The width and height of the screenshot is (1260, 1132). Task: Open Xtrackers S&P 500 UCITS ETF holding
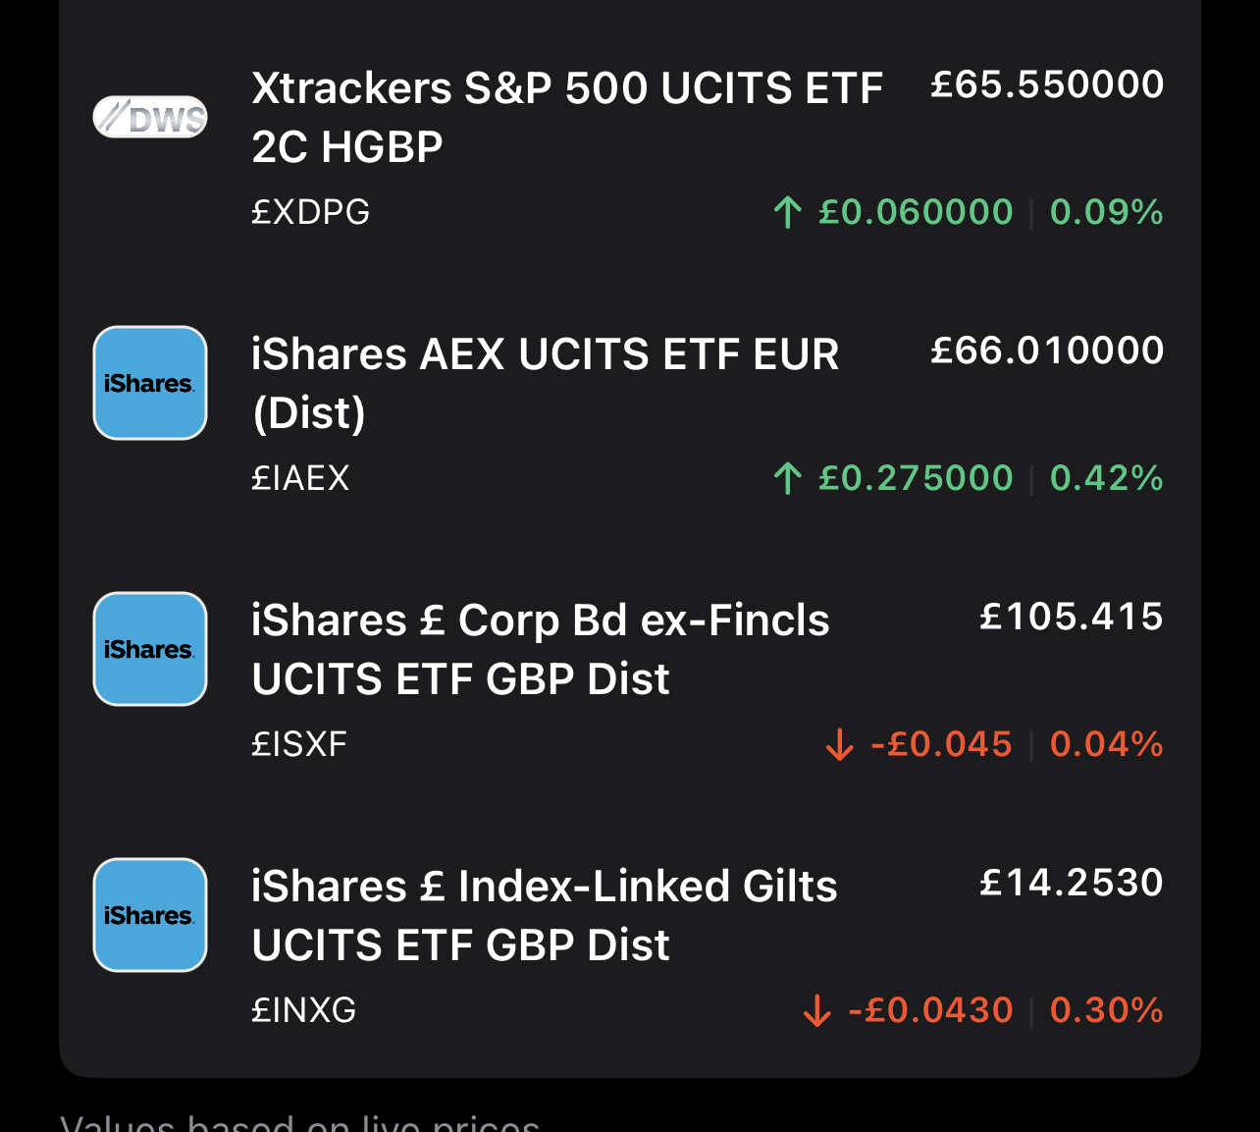coord(629,147)
